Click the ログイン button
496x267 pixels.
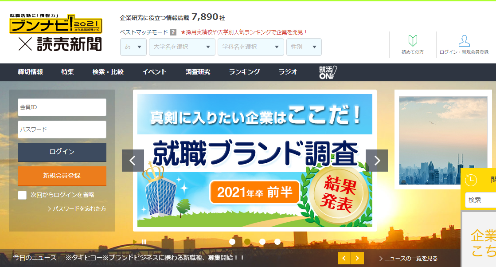(x=62, y=152)
